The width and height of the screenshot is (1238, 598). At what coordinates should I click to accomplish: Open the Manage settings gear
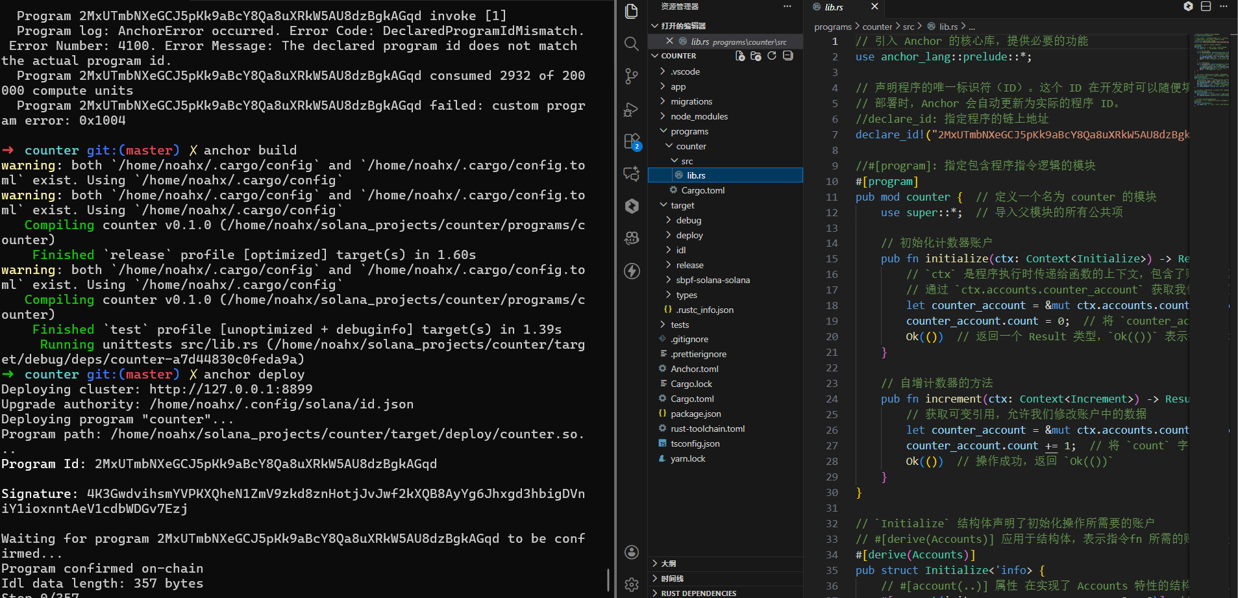(631, 584)
